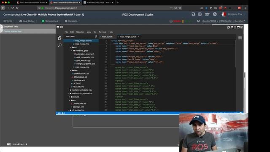
Task: Open merging_pipeline.cpp file
Action: [x=86, y=64]
